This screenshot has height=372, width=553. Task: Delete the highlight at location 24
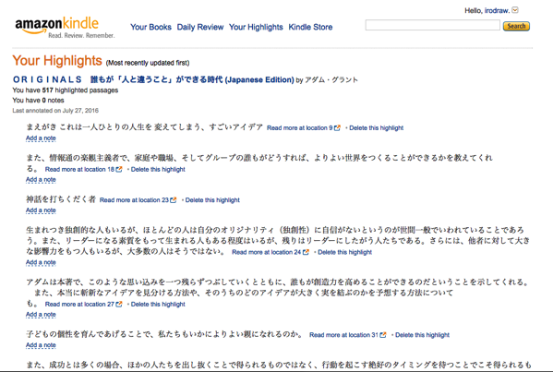345,252
